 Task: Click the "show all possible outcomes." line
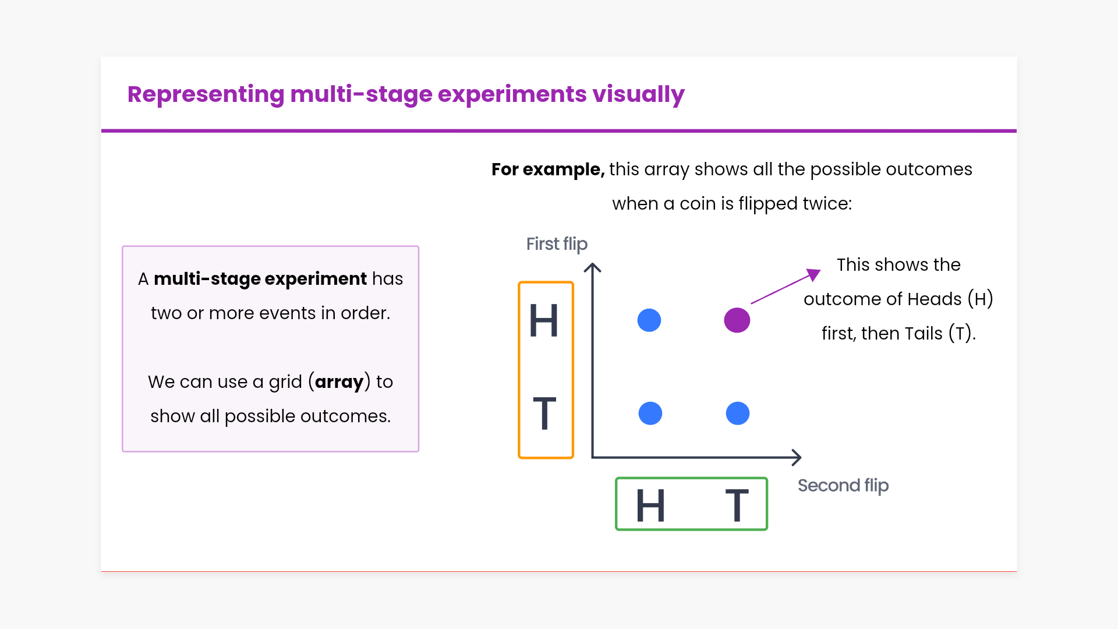coord(270,416)
